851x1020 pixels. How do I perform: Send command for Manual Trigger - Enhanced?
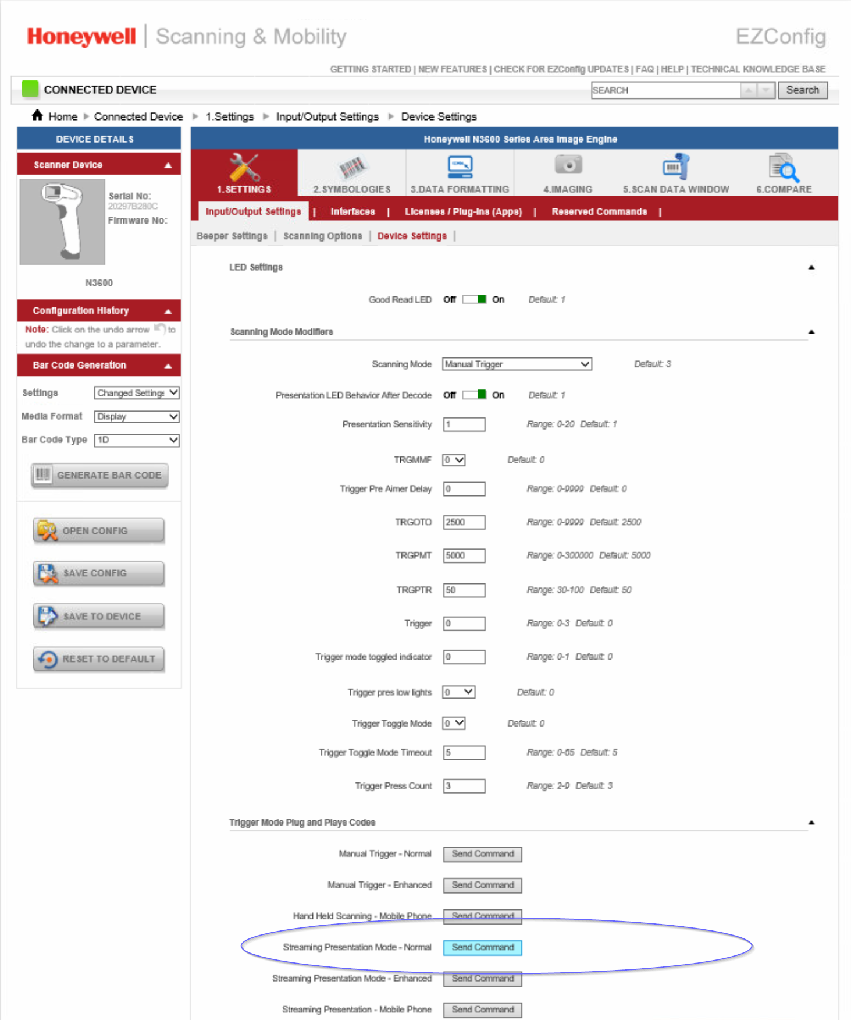pyautogui.click(x=482, y=885)
